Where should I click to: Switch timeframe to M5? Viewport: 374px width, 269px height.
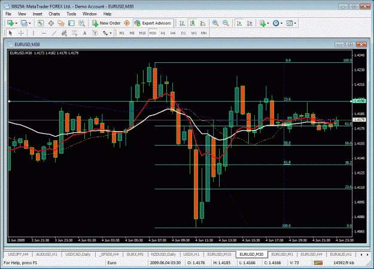coord(132,33)
